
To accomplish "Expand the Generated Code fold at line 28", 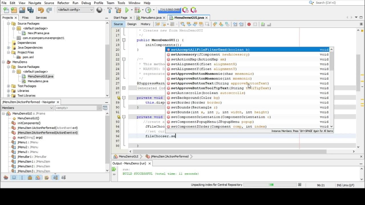I will tap(124, 88).
